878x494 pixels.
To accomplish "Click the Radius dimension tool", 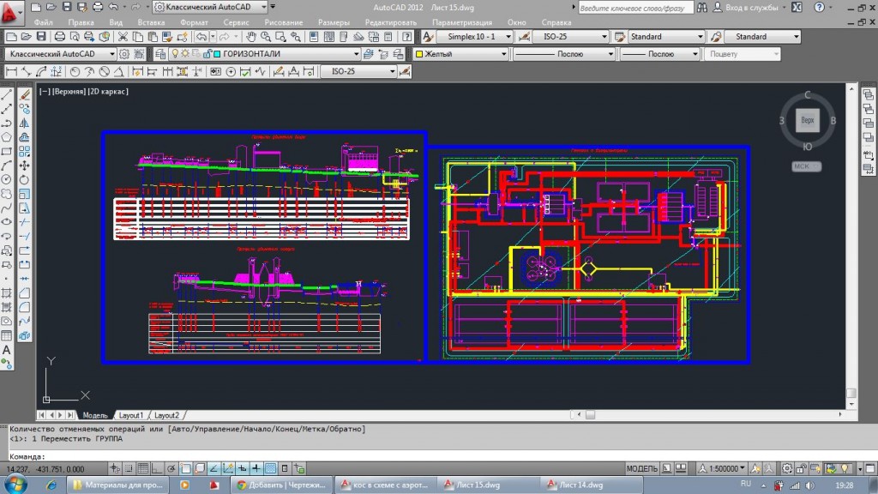I will (75, 72).
